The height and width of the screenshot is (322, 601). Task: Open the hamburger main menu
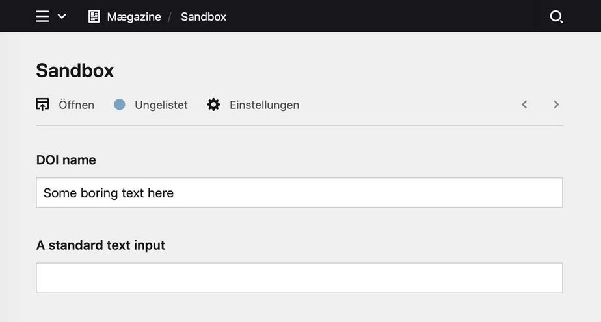(42, 16)
